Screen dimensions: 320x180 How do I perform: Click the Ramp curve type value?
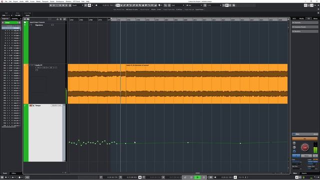[27, 15]
